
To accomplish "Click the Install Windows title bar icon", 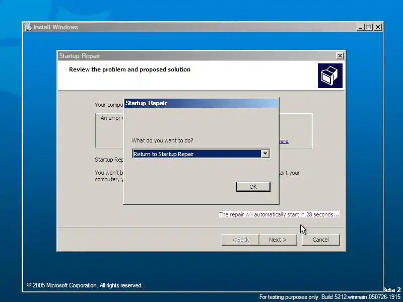I will coord(28,27).
